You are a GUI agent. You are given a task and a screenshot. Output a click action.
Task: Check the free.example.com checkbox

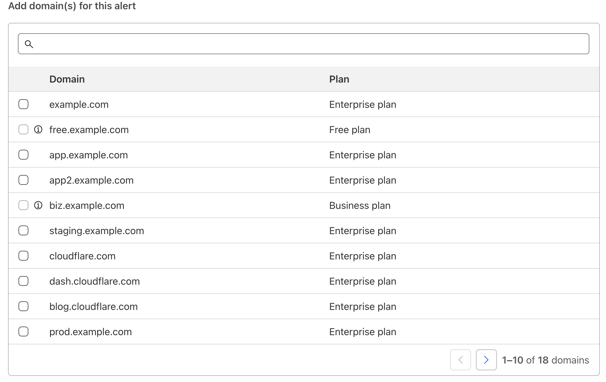pyautogui.click(x=23, y=129)
